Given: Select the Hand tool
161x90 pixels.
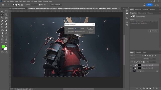Looking at the screenshot, I should [x=6, y=39].
